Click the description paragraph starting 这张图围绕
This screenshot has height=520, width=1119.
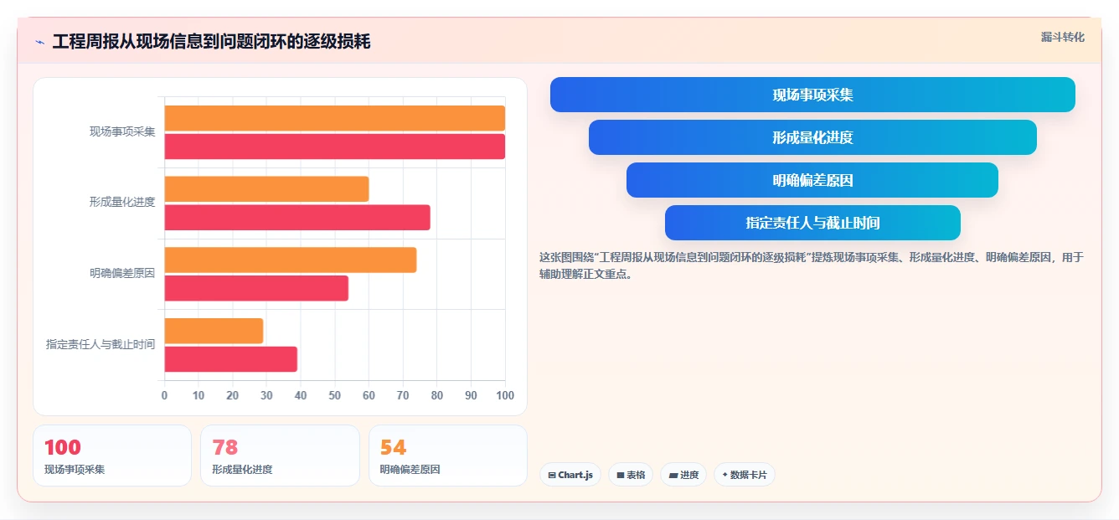coord(812,265)
